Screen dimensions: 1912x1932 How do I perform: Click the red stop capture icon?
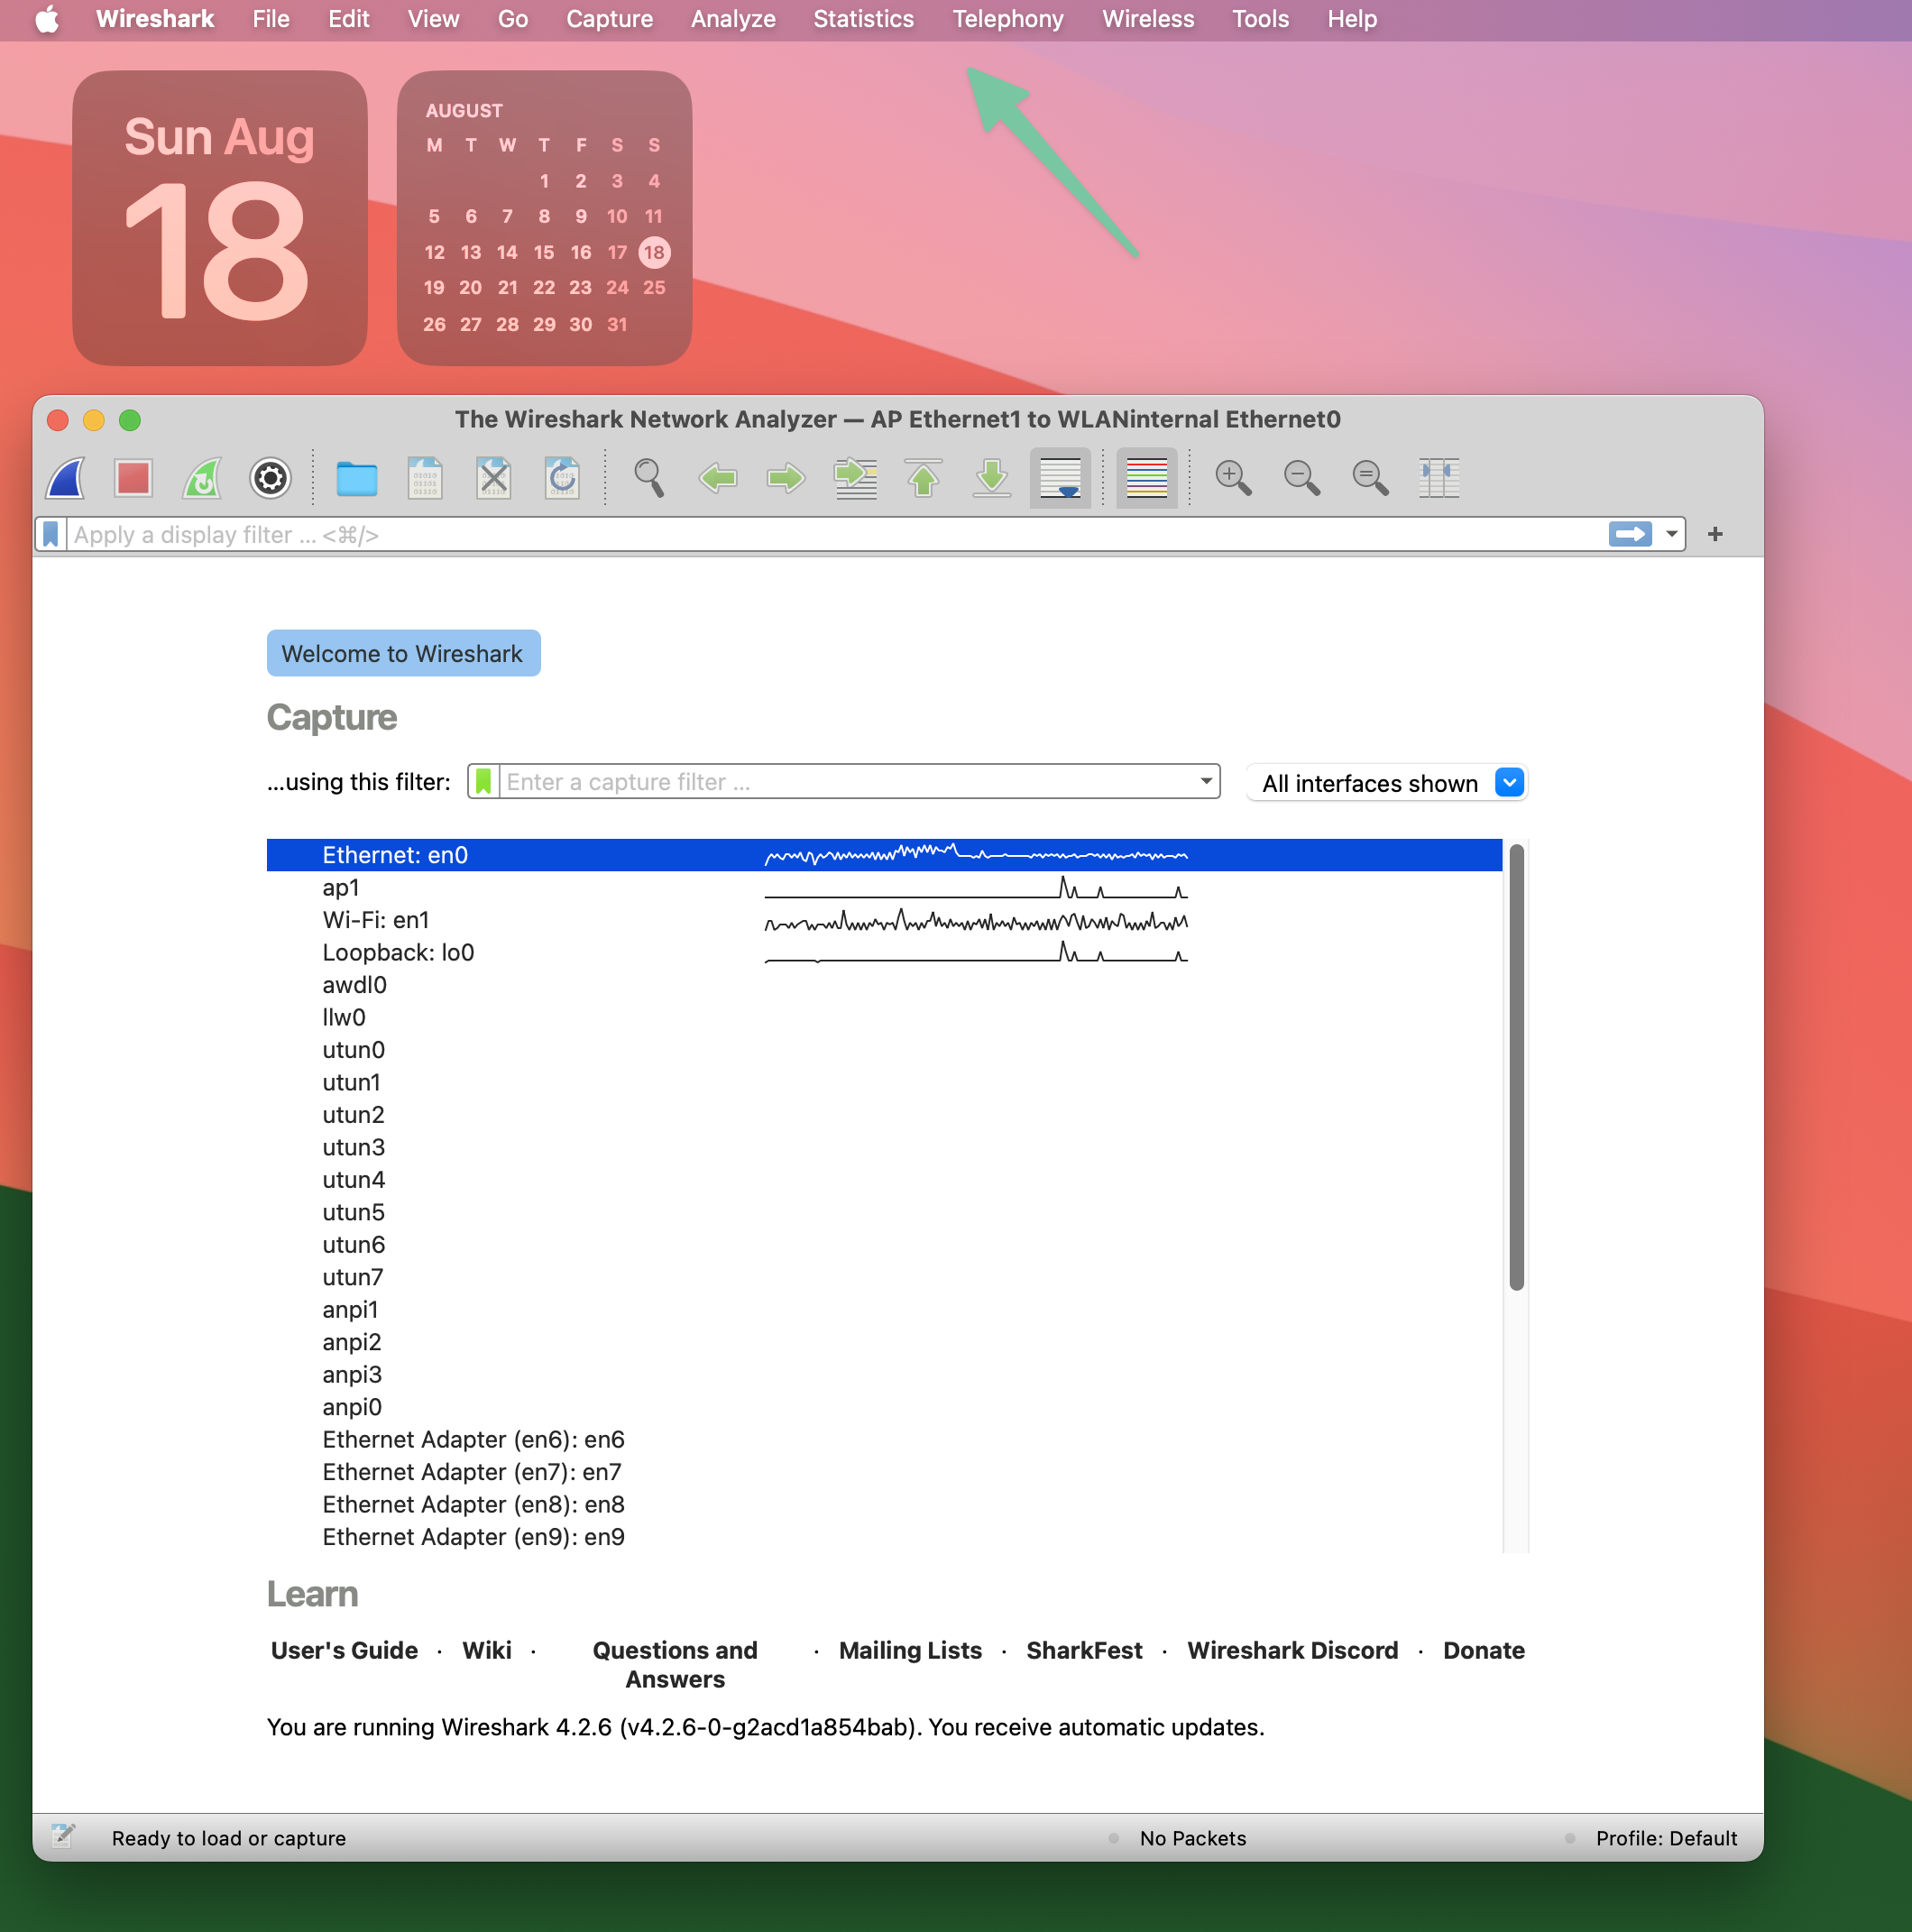point(133,478)
